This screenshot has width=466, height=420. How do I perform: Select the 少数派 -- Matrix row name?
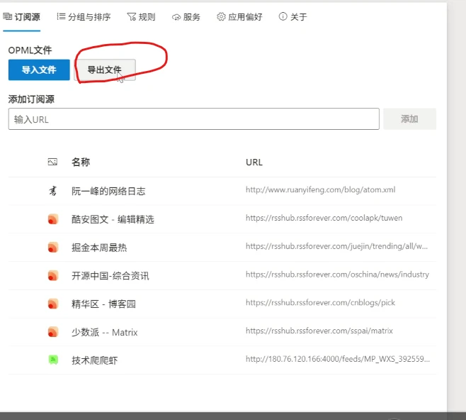[105, 332]
